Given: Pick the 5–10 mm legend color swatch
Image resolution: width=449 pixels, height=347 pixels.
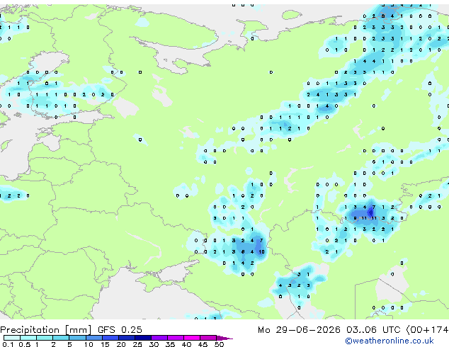Looking at the screenshot, I should click(x=77, y=338).
